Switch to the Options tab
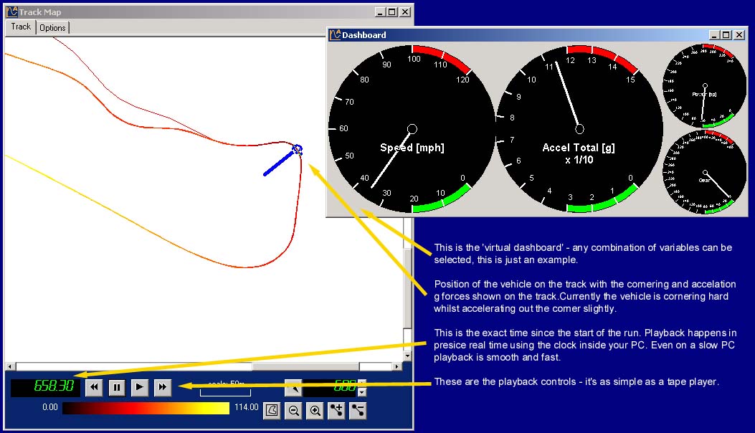The width and height of the screenshot is (755, 433). pyautogui.click(x=52, y=28)
